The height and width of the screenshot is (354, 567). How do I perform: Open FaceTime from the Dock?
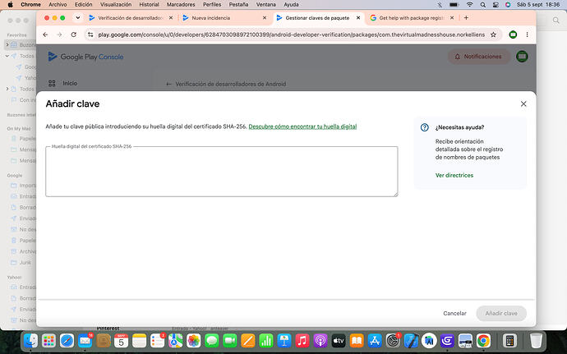(x=229, y=341)
